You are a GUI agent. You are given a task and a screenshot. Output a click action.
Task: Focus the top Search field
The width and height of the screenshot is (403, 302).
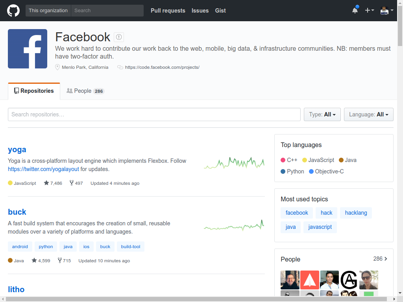tap(107, 11)
